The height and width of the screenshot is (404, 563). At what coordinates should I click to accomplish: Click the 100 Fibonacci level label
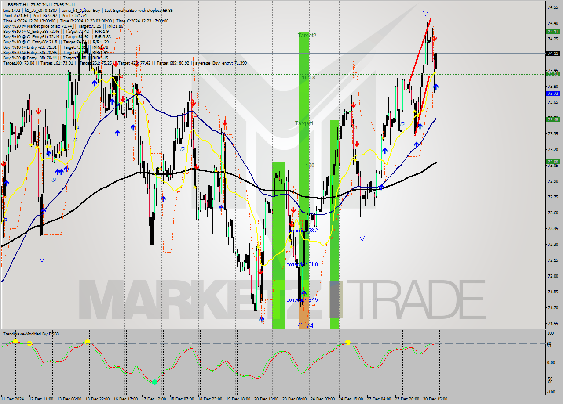pos(310,166)
